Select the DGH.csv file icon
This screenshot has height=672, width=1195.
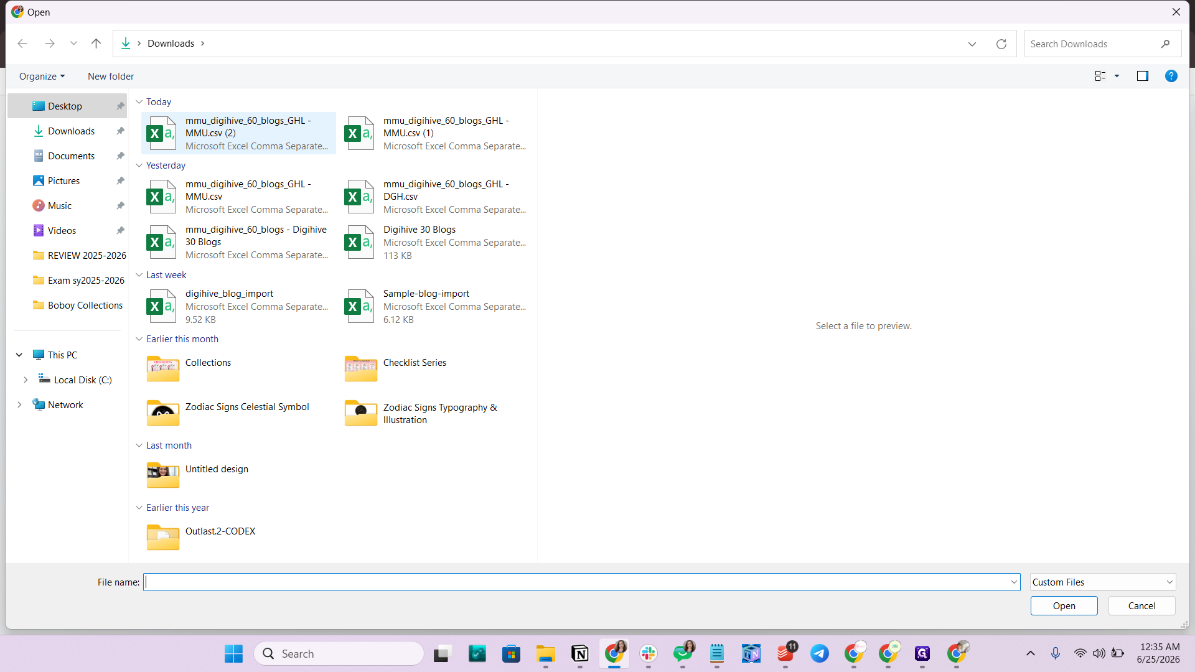pos(360,197)
